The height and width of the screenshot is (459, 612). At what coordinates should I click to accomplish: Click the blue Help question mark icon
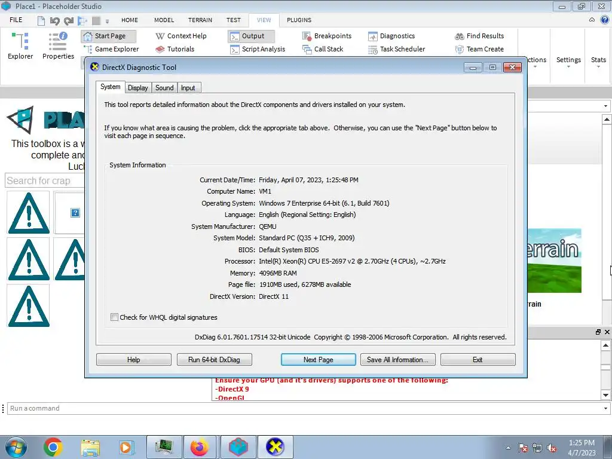(604, 20)
